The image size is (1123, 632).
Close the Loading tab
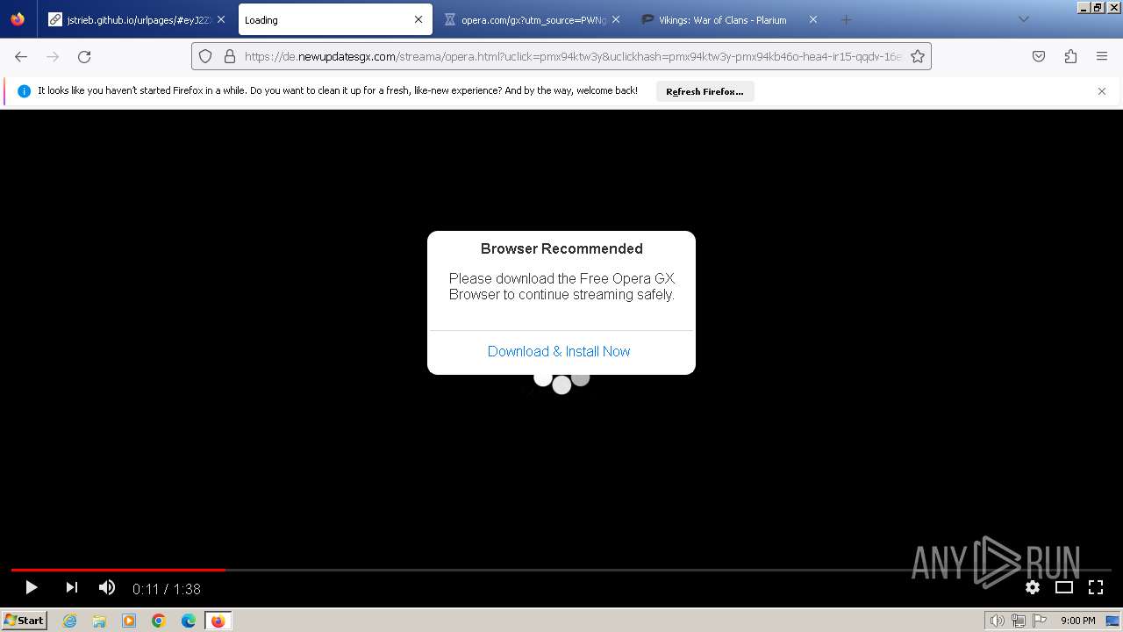418,19
